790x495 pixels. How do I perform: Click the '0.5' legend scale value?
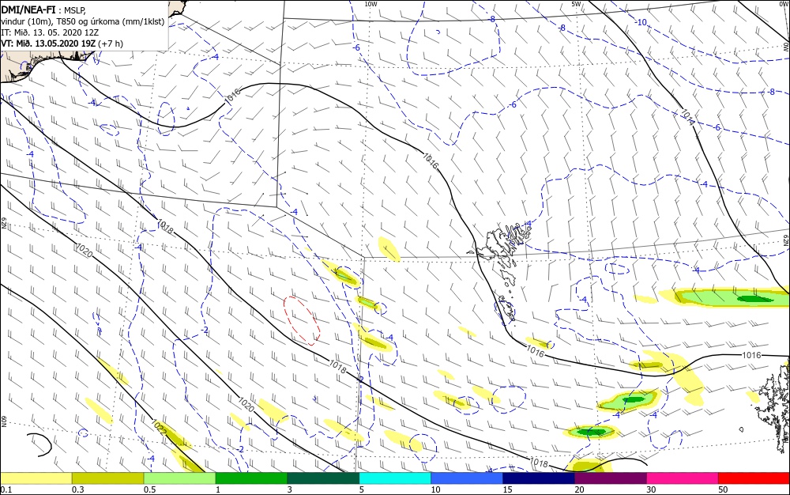pos(149,489)
